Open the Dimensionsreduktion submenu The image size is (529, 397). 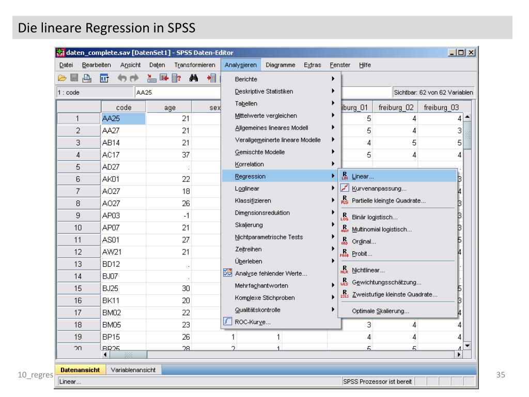pos(281,212)
